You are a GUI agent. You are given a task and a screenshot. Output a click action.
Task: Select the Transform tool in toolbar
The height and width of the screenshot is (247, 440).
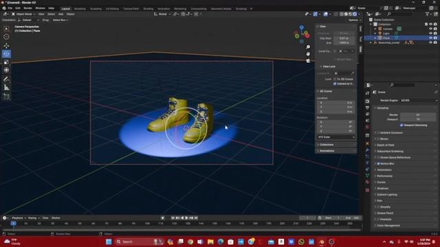pos(6,70)
